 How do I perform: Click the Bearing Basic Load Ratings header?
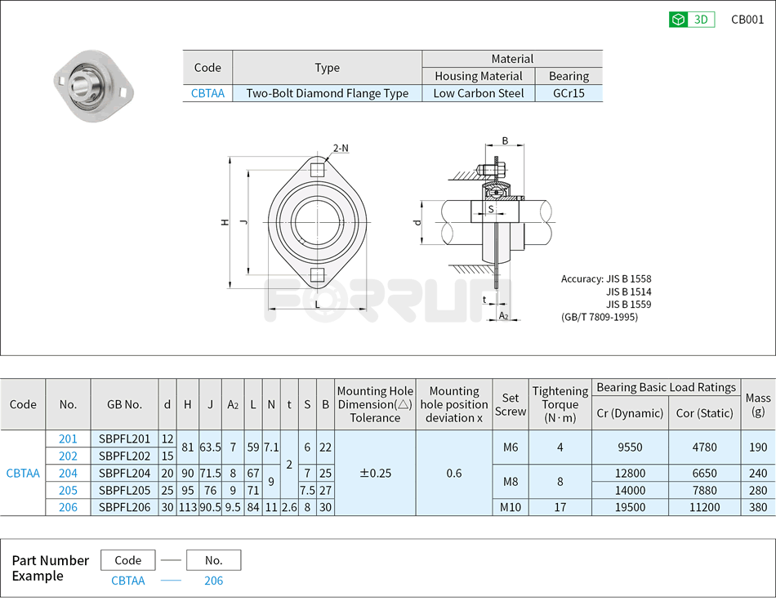[x=666, y=387]
